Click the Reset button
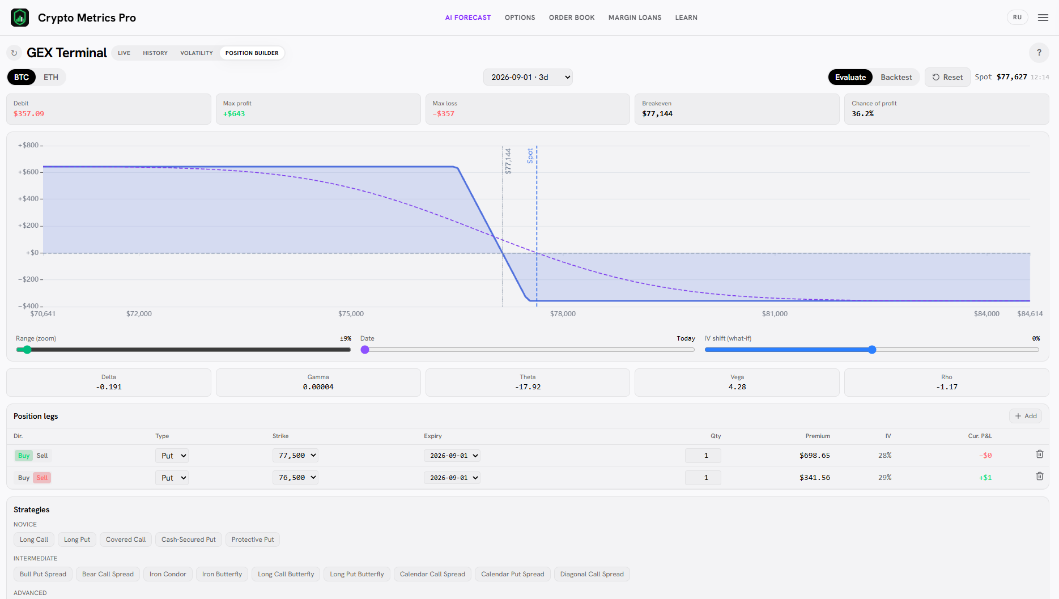 (x=947, y=77)
